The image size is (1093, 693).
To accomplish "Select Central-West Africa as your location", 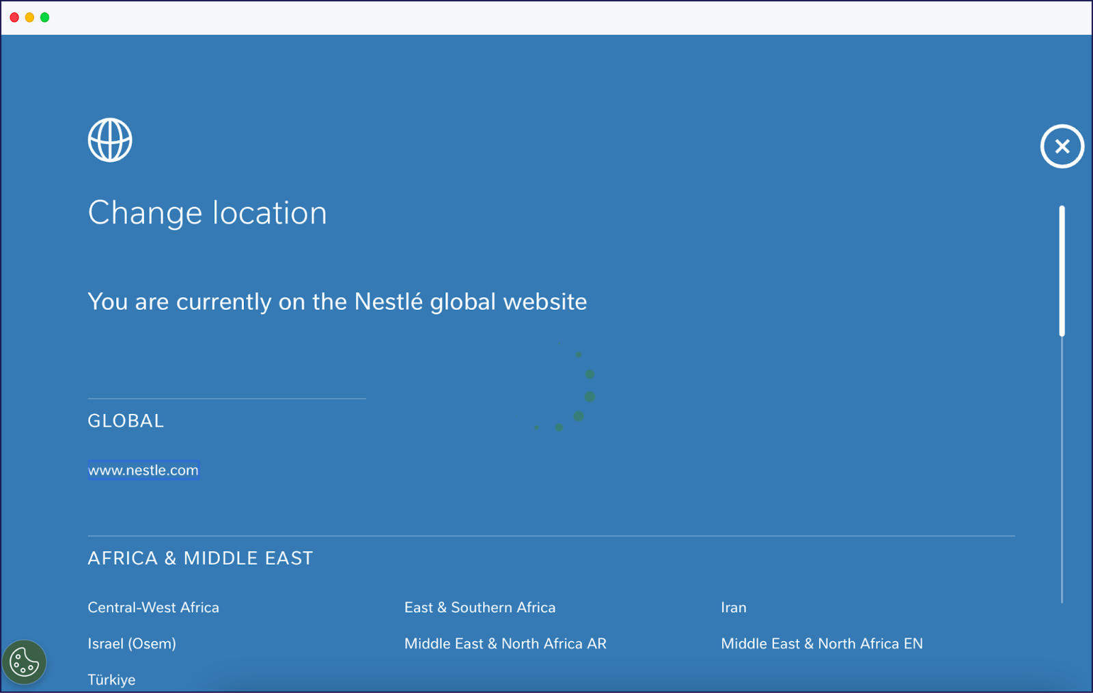I will pyautogui.click(x=153, y=607).
